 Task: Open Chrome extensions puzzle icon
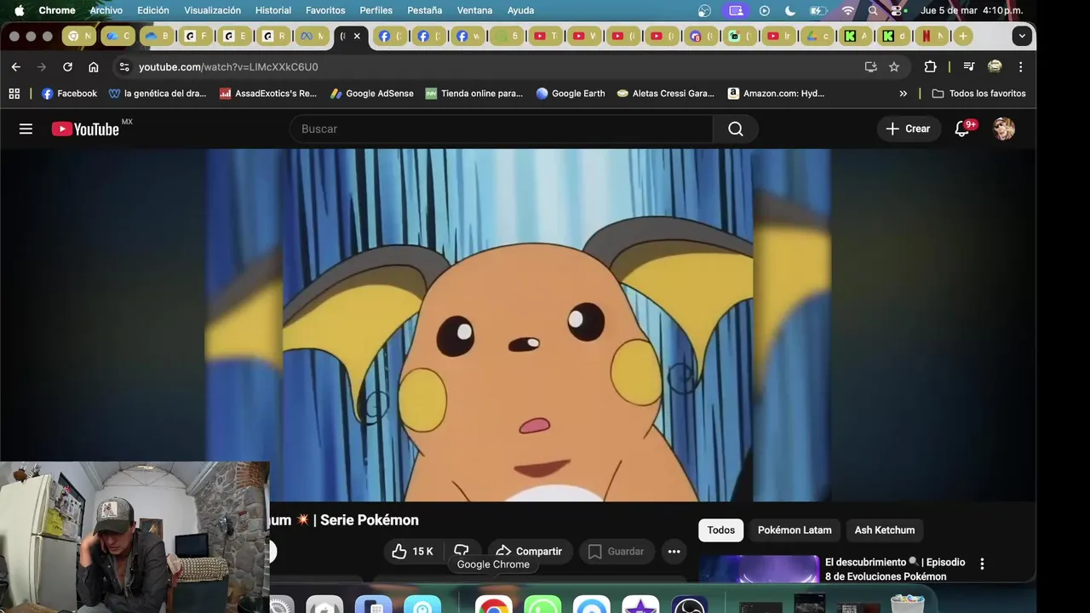930,66
